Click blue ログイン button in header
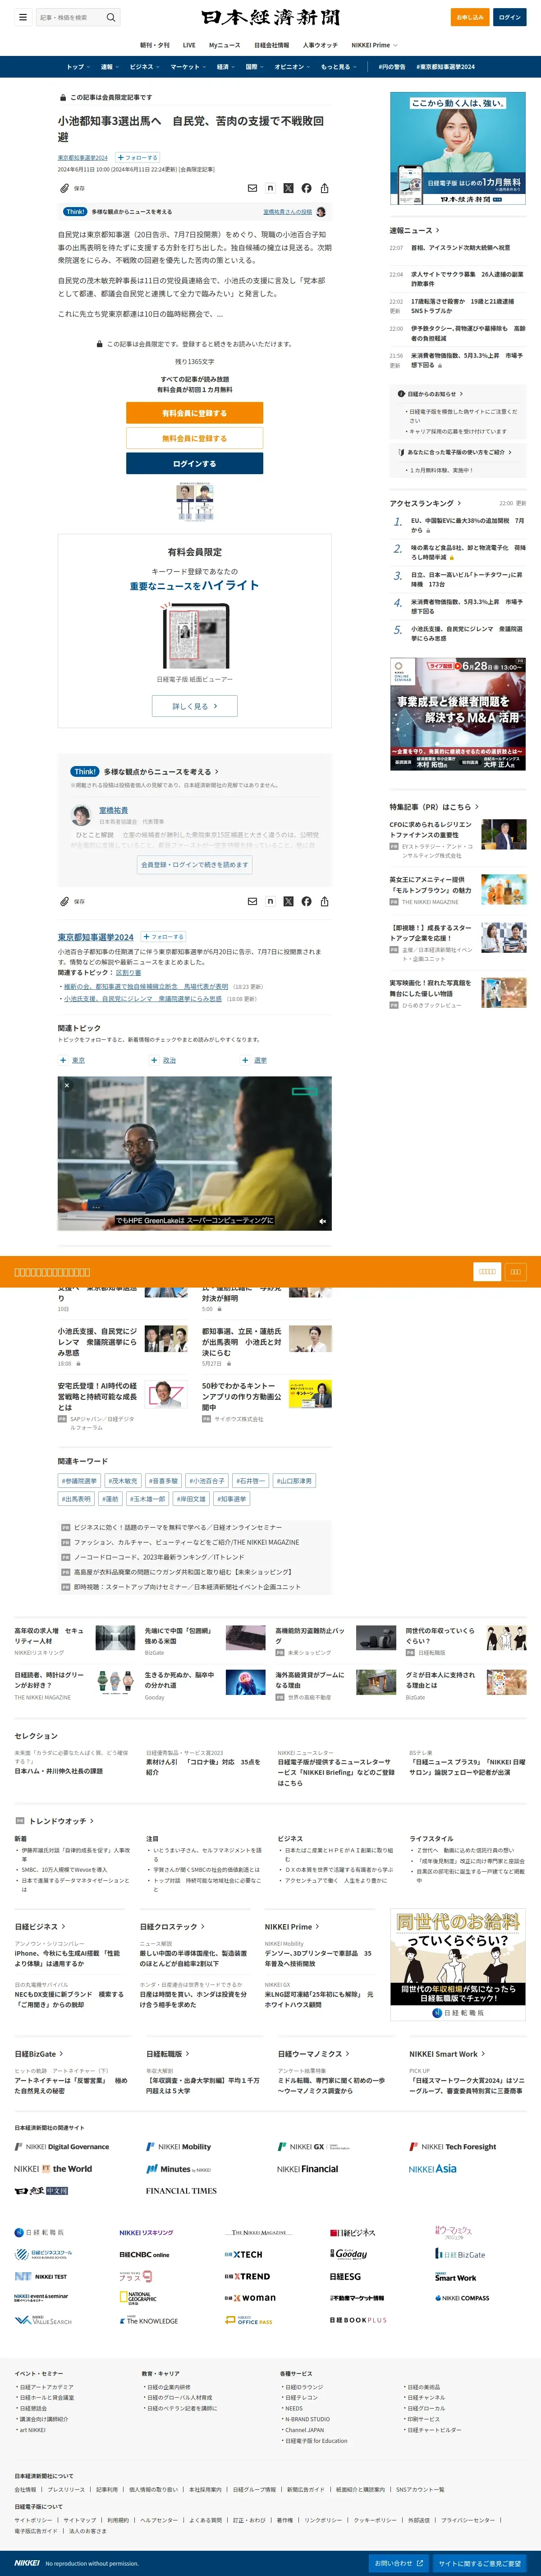Viewport: 541px width, 2576px height. pos(509,17)
